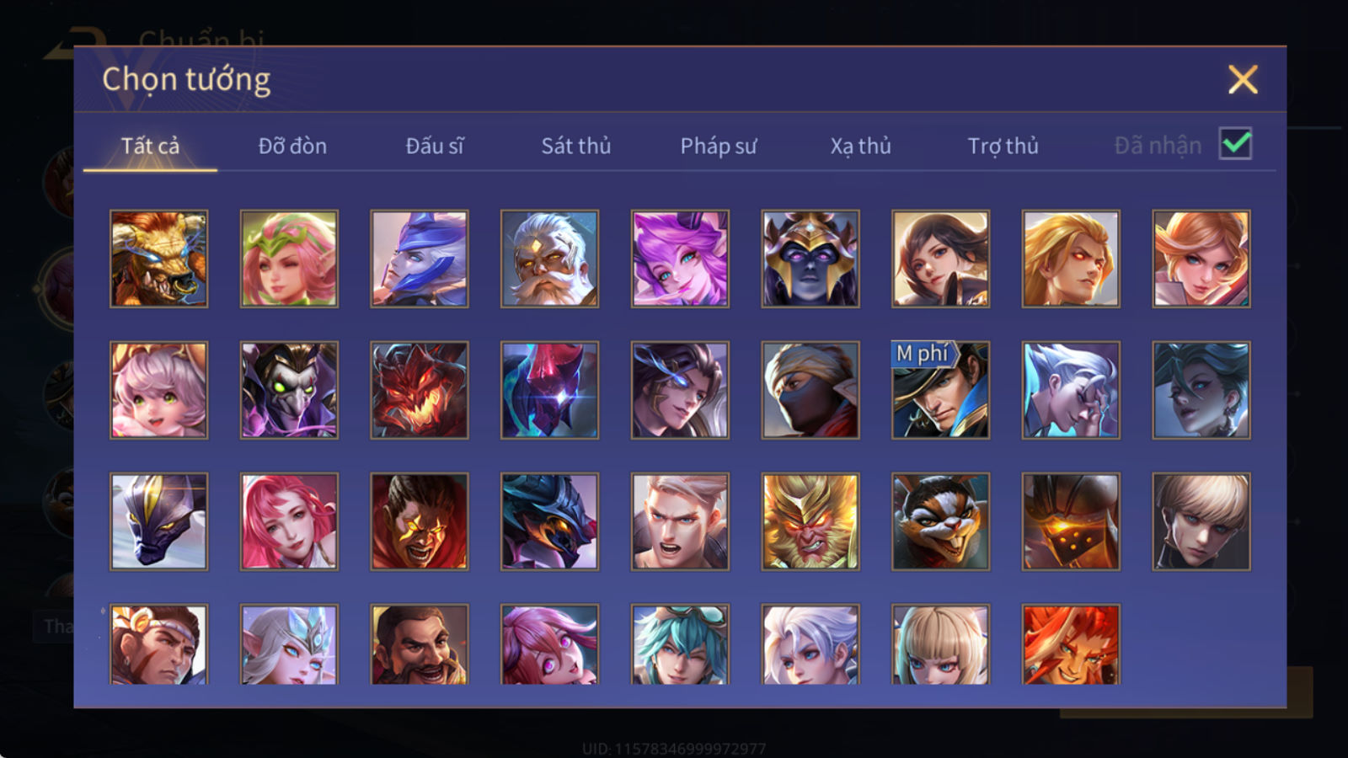Viewport: 1348px width, 758px height.
Task: Filter heroes by Sát thủ
Action: point(576,146)
